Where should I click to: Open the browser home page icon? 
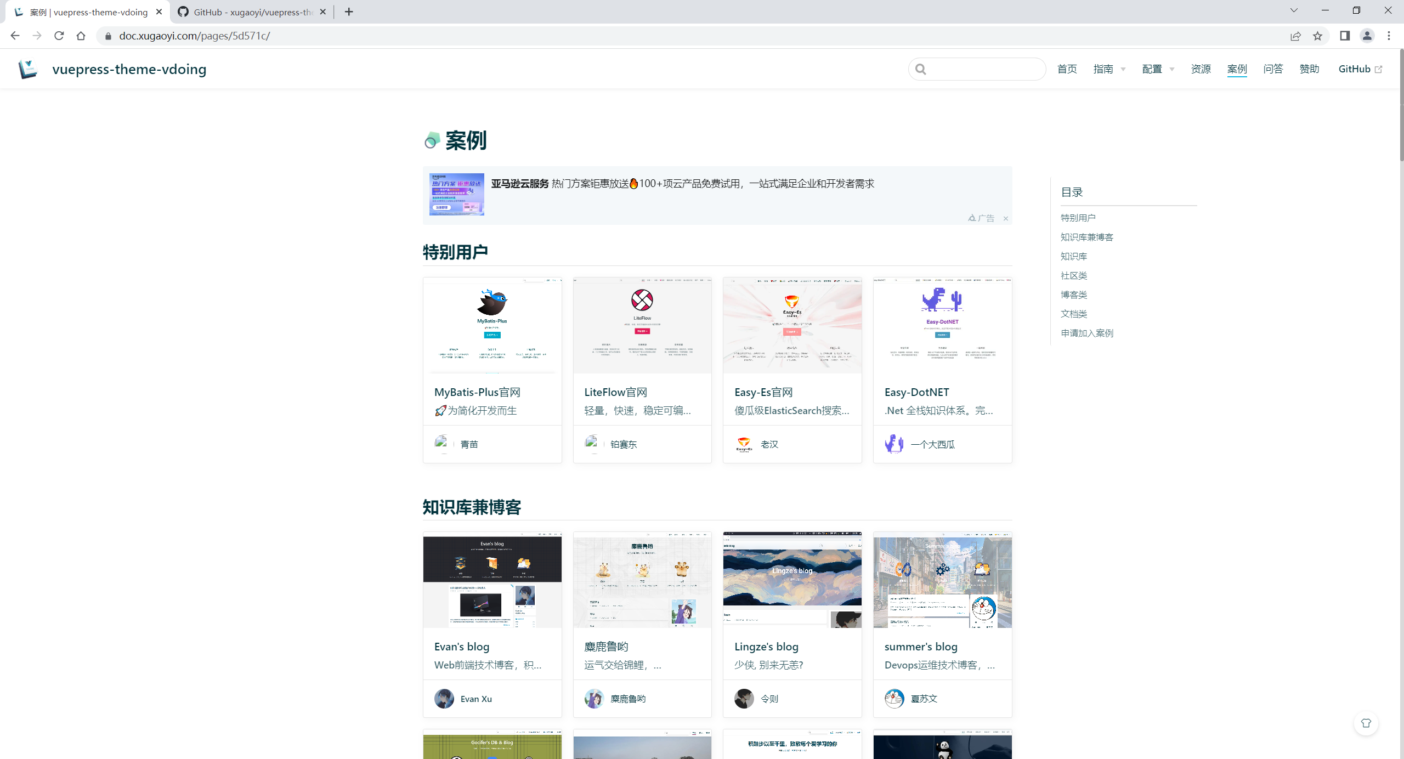click(81, 36)
